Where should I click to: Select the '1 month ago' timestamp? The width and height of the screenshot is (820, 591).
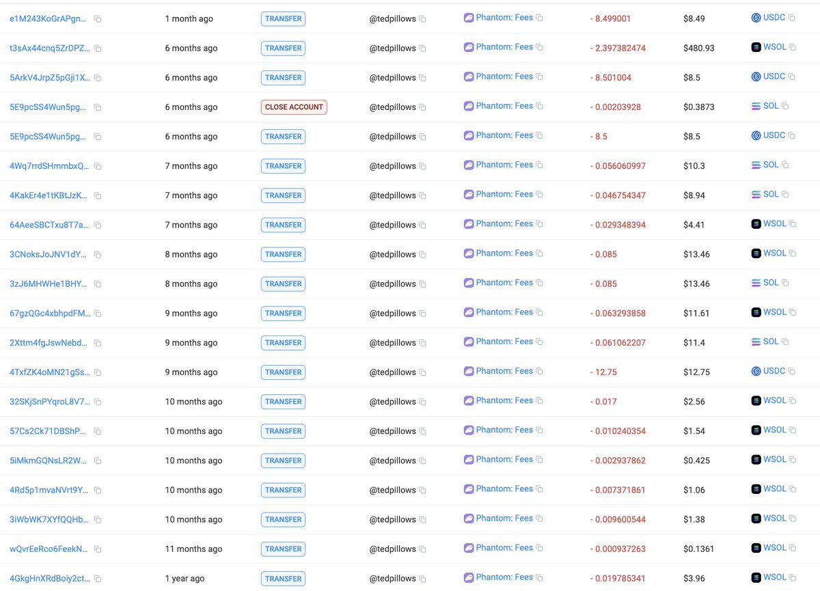coord(189,19)
